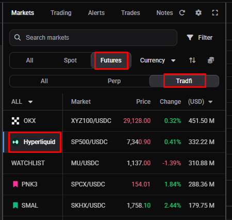Click the Hyperliquid logo icon
Screen dimensions: 232x220
point(15,142)
